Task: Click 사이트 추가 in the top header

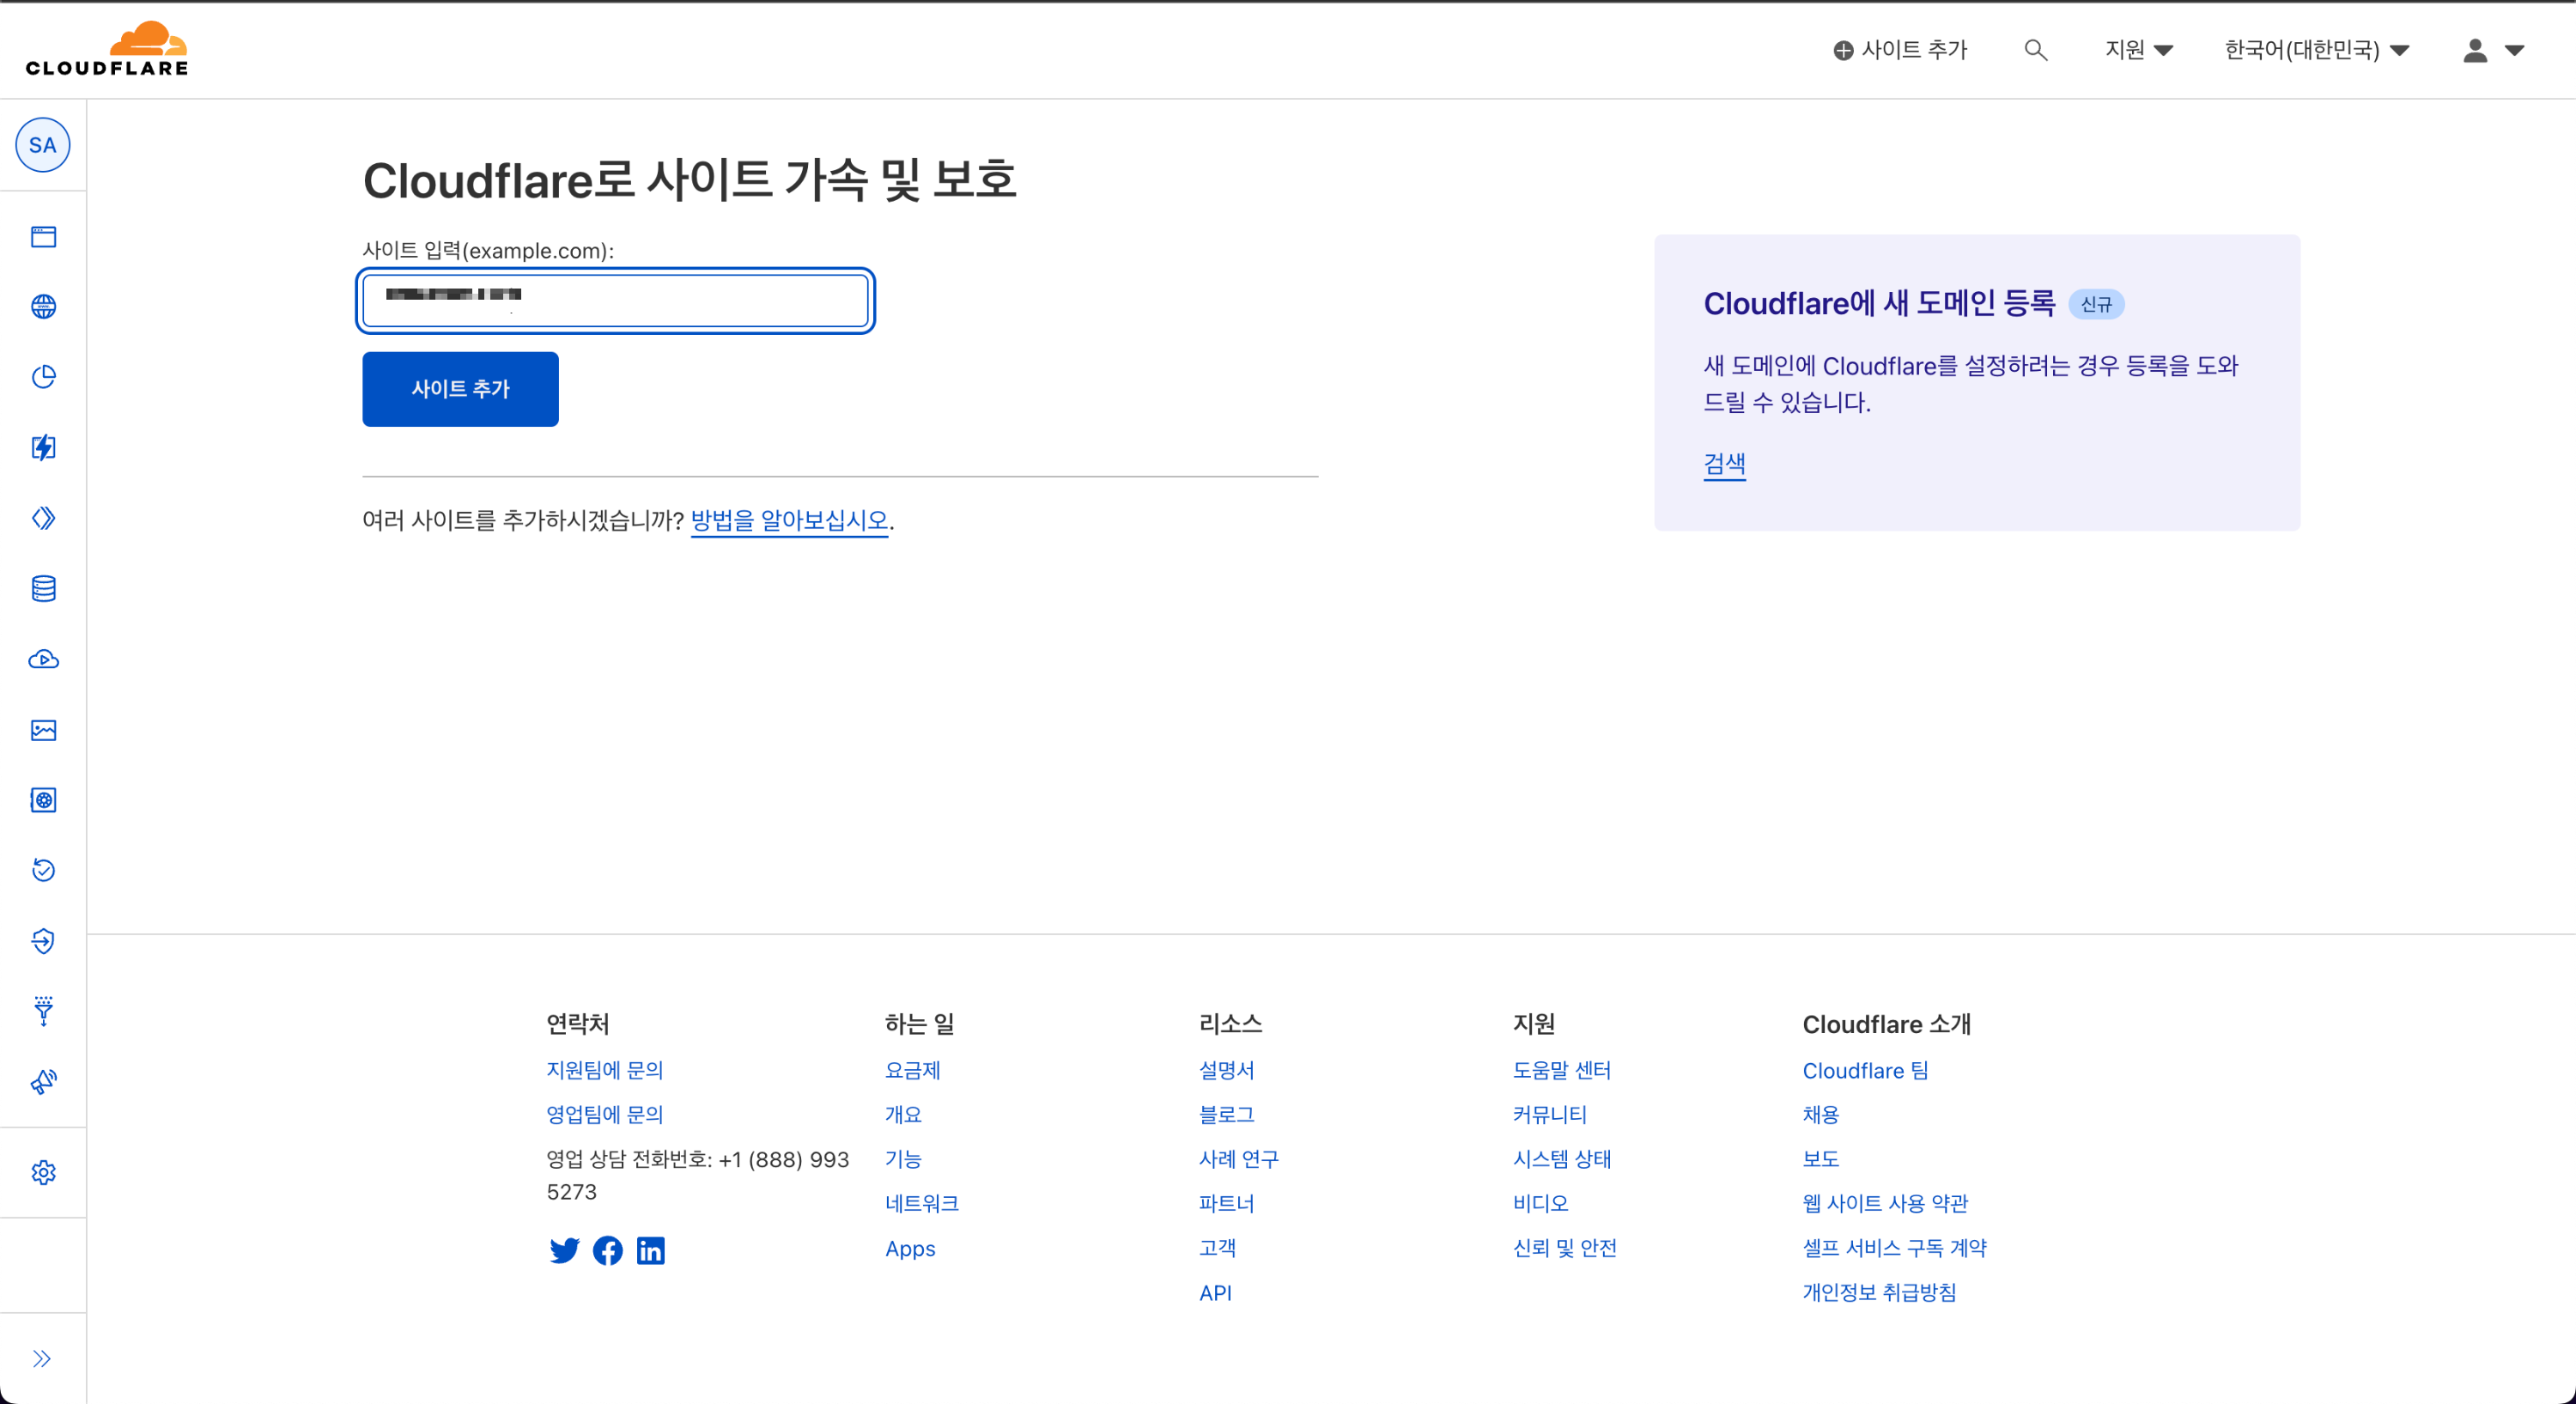Action: (1899, 50)
